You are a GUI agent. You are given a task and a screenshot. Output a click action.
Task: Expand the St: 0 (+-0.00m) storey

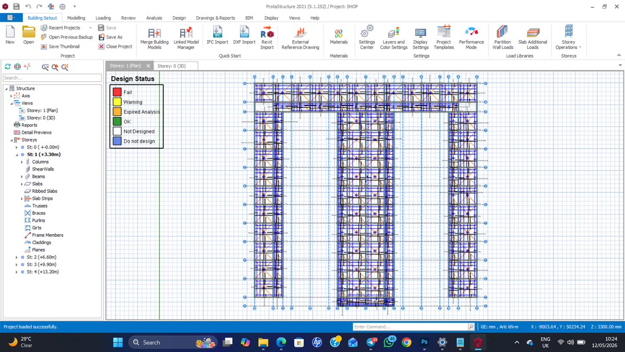pyautogui.click(x=17, y=147)
